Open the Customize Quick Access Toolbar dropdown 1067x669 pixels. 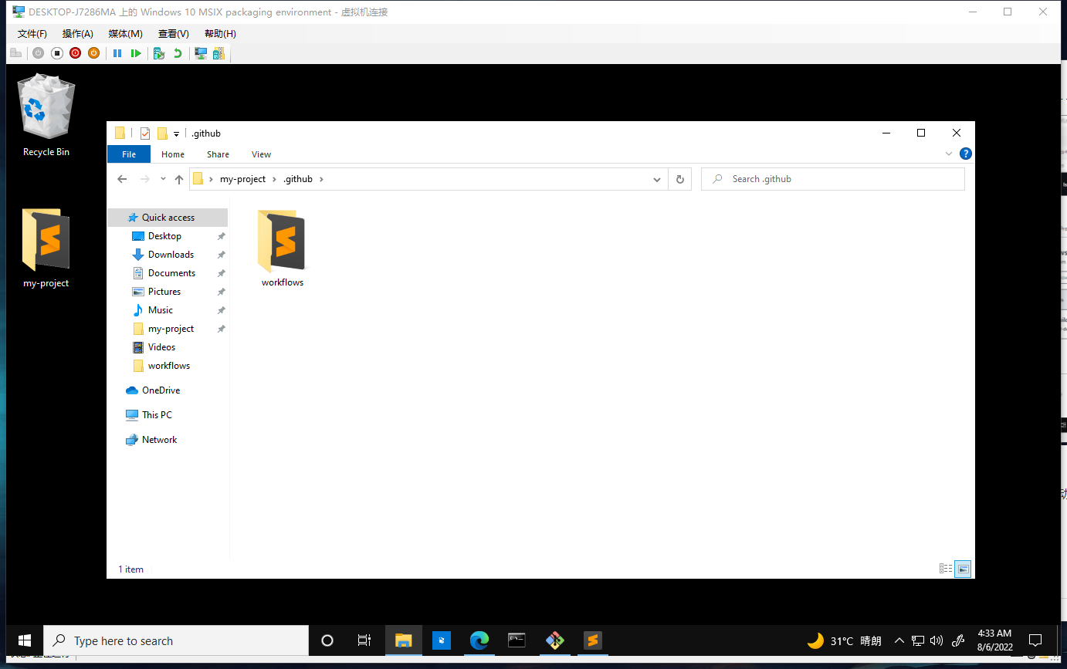tap(176, 134)
